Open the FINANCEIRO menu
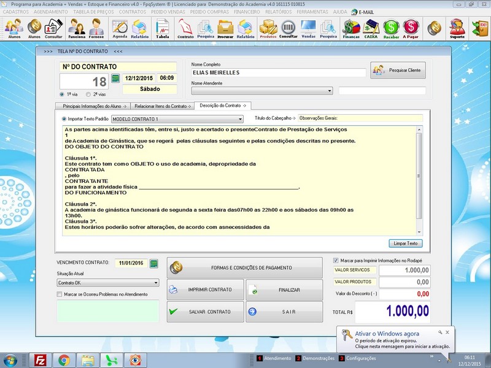The image size is (491, 368). point(247,12)
